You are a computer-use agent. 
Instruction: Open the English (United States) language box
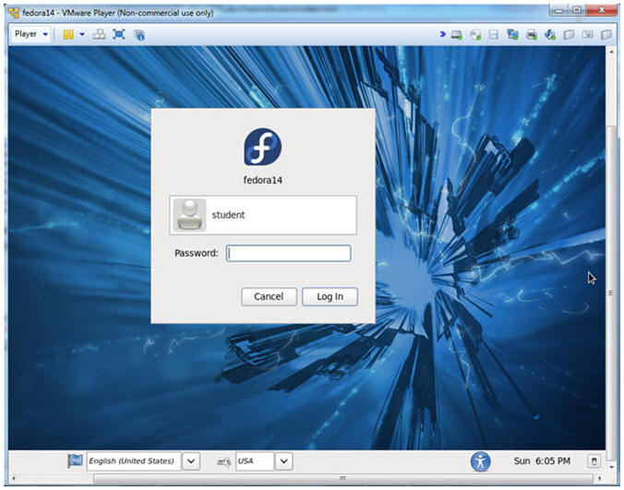tap(134, 461)
